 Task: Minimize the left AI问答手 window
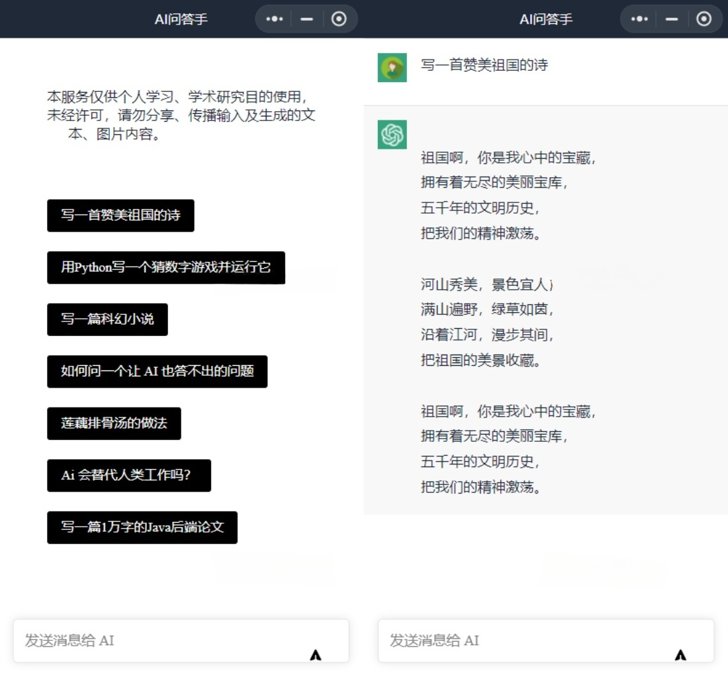(306, 19)
